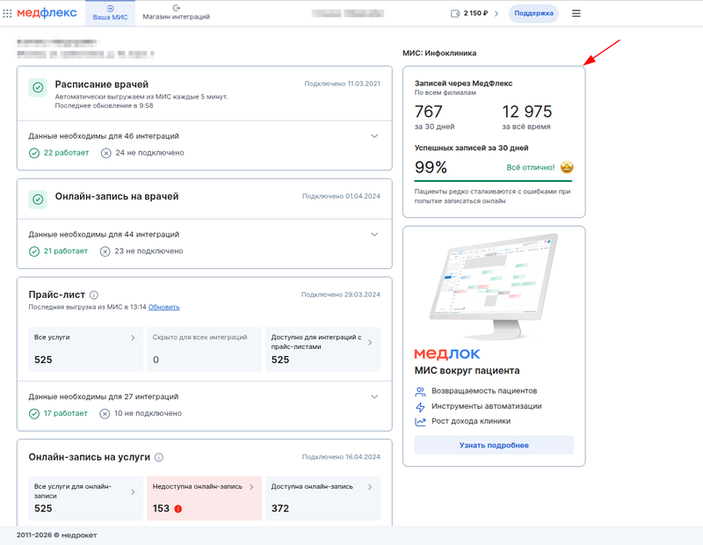Open the hamburger menu in the header
703x545 pixels.
pos(577,13)
